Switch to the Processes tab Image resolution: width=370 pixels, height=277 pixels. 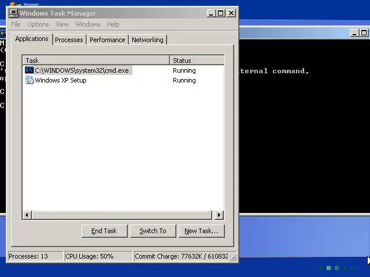pyautogui.click(x=69, y=40)
